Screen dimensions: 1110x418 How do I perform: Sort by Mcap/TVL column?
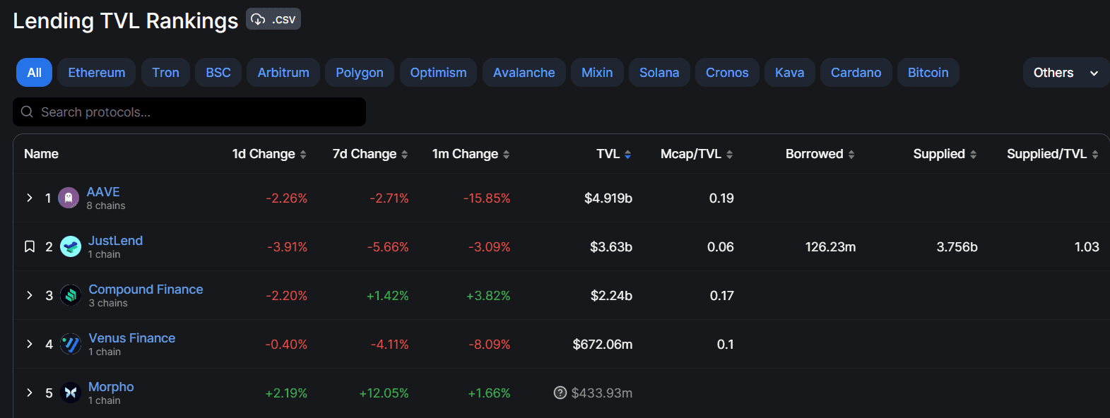pyautogui.click(x=697, y=154)
